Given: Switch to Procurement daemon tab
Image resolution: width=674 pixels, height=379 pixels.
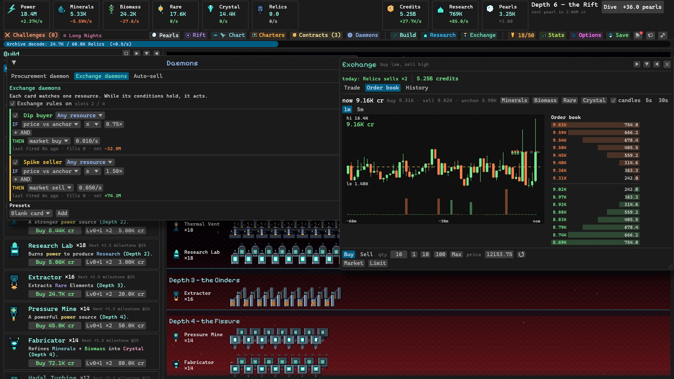Looking at the screenshot, I should tap(40, 76).
